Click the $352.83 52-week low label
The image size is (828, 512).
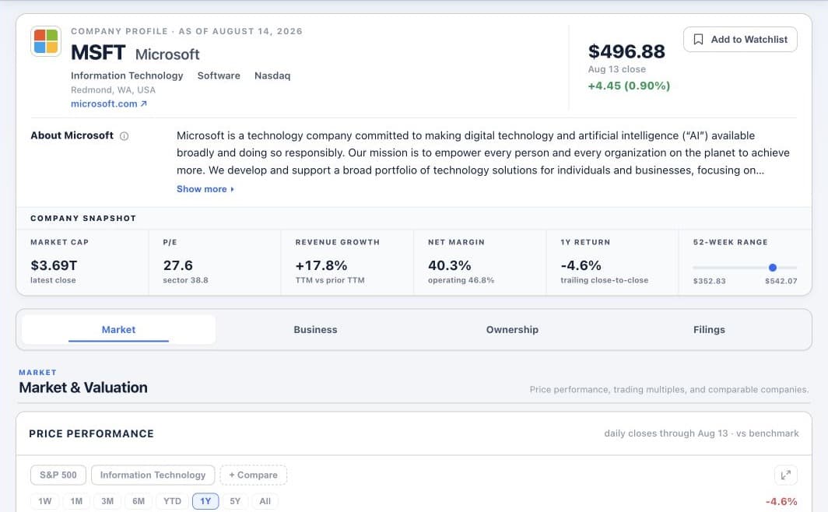tap(709, 281)
